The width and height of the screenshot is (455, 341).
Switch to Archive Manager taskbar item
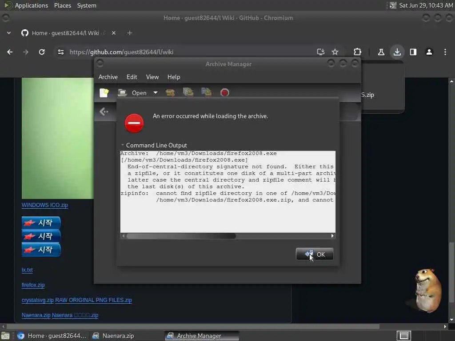(202, 336)
